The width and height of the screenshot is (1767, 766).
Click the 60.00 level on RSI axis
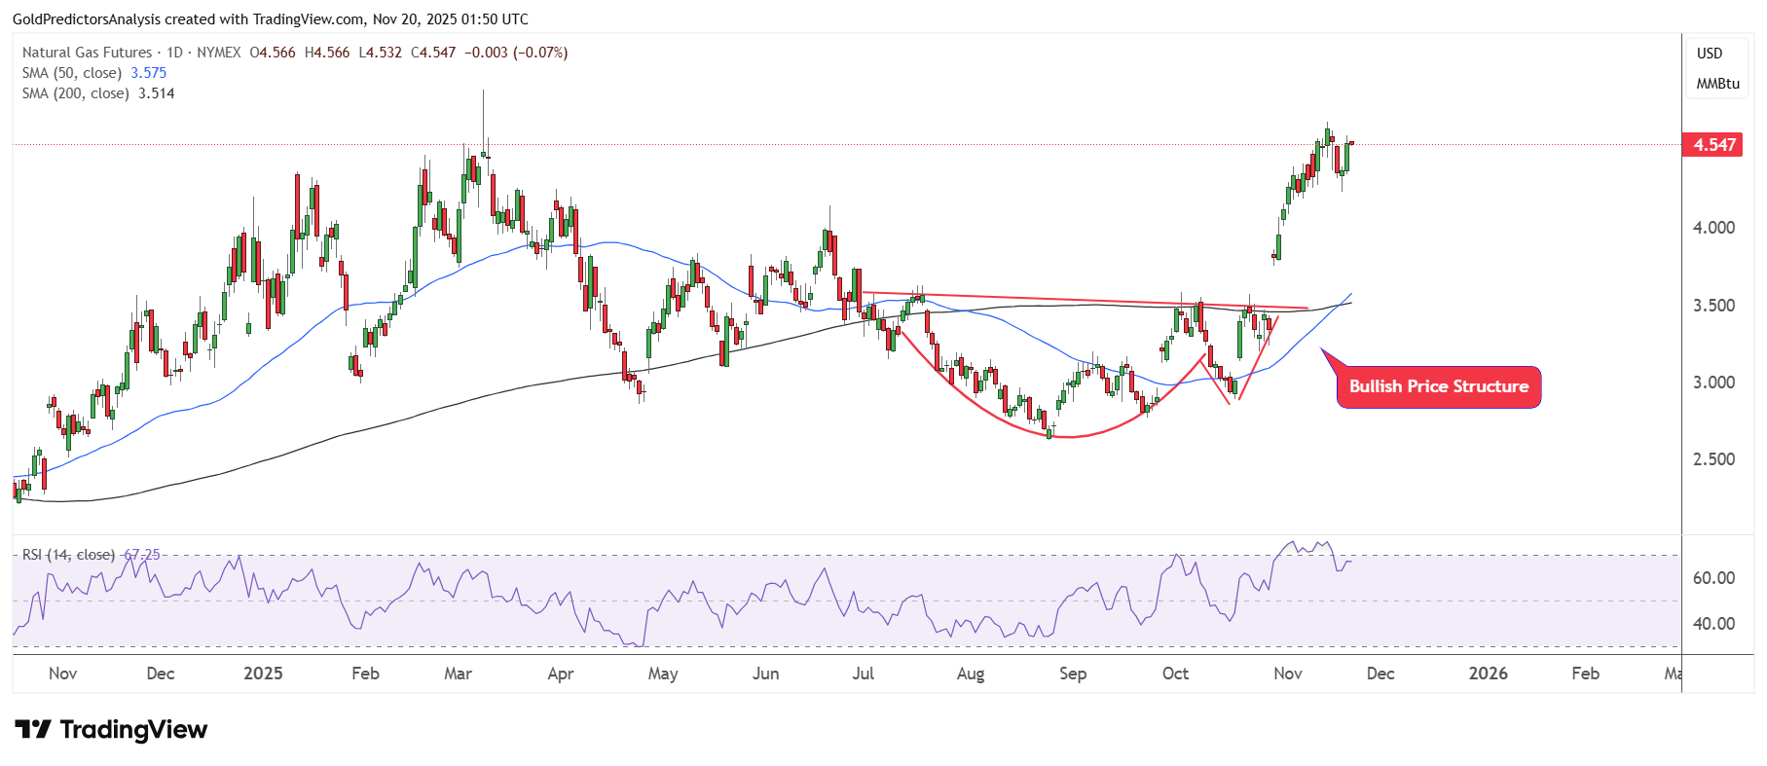(x=1713, y=578)
